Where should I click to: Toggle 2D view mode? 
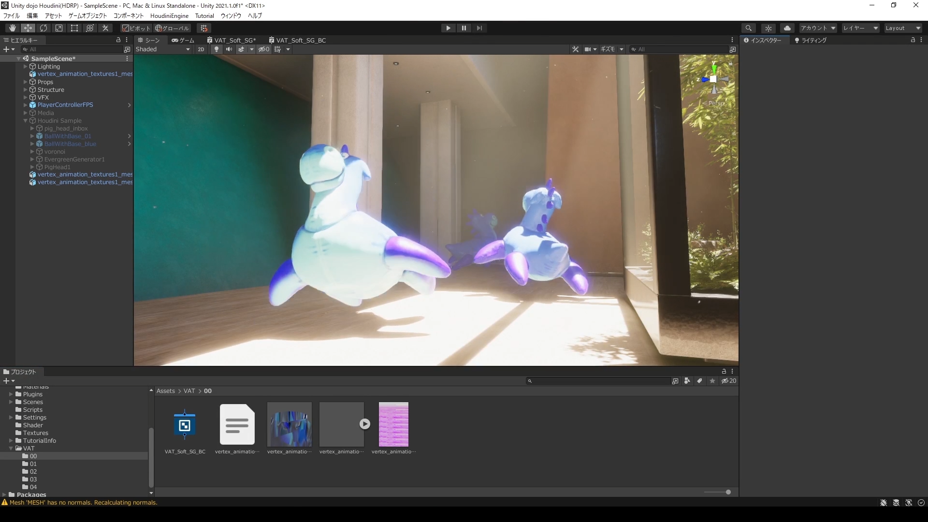[201, 49]
